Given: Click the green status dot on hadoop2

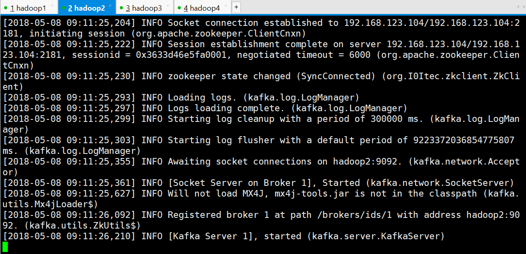Looking at the screenshot, I should click(x=64, y=8).
